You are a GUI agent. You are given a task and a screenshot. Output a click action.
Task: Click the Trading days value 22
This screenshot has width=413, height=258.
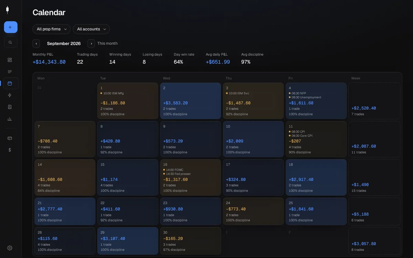pos(80,62)
